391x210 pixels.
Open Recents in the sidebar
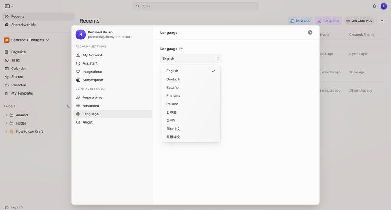pyautogui.click(x=38, y=16)
